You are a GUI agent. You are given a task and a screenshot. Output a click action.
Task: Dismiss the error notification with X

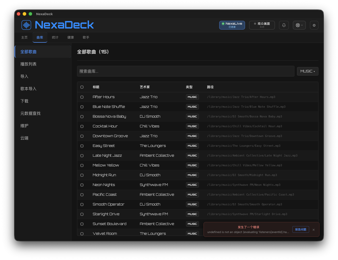pos(314,230)
